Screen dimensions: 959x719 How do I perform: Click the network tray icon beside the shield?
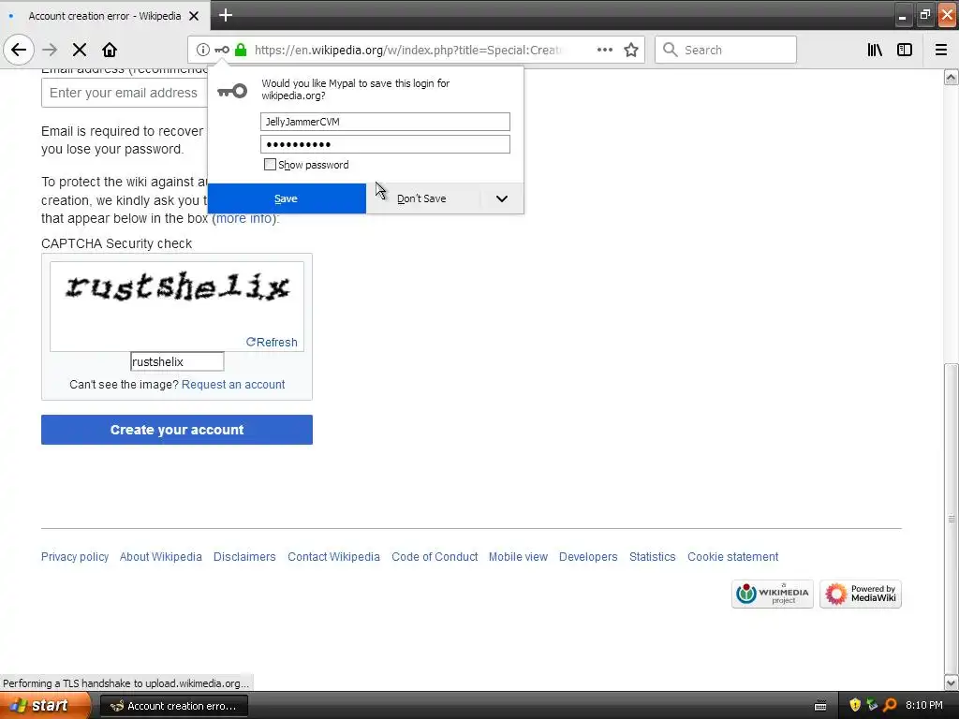pos(872,705)
